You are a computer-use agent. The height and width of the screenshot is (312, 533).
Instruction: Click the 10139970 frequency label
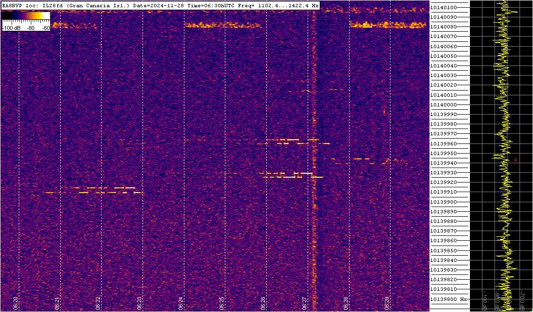click(x=443, y=134)
